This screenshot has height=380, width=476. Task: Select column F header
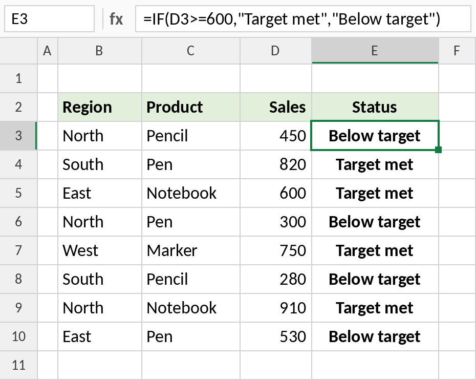click(x=457, y=51)
